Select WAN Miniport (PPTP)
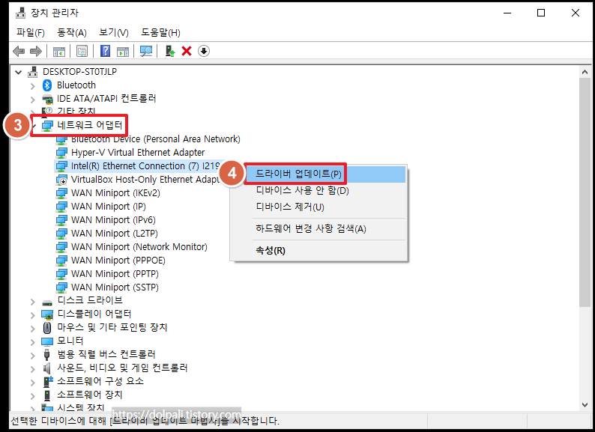 click(115, 274)
